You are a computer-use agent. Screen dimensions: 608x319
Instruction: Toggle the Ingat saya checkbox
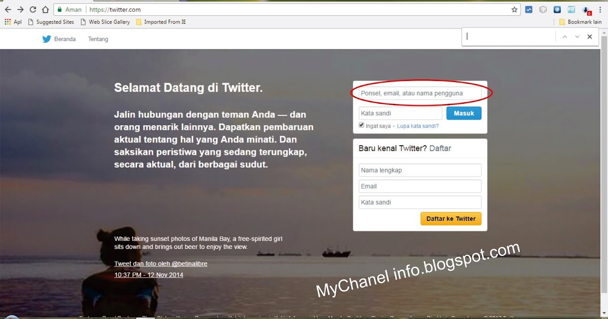coord(361,125)
